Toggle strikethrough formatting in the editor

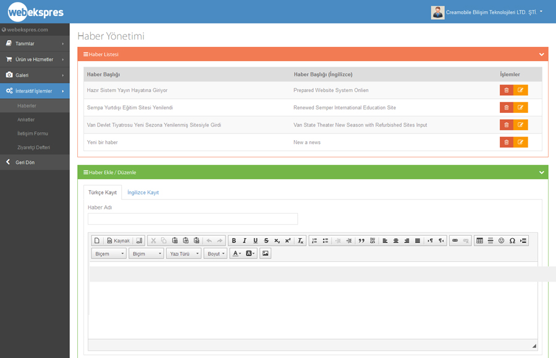point(266,241)
